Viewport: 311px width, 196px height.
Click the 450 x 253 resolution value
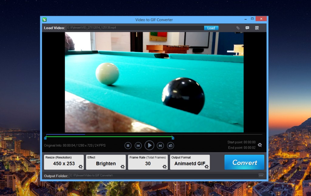pos(64,164)
